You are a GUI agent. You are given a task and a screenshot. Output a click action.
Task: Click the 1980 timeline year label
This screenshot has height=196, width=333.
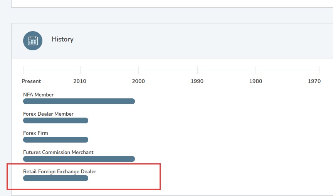click(x=256, y=81)
